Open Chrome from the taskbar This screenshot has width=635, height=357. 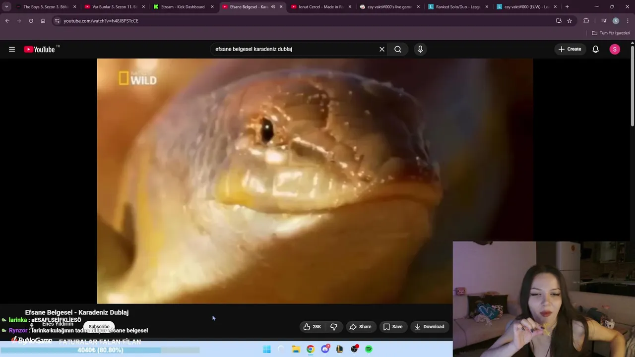click(310, 349)
